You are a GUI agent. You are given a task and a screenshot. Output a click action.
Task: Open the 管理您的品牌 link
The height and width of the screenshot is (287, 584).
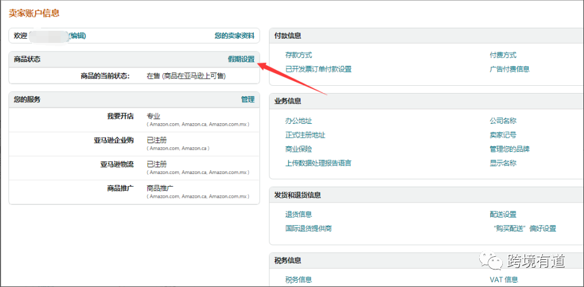tap(509, 149)
